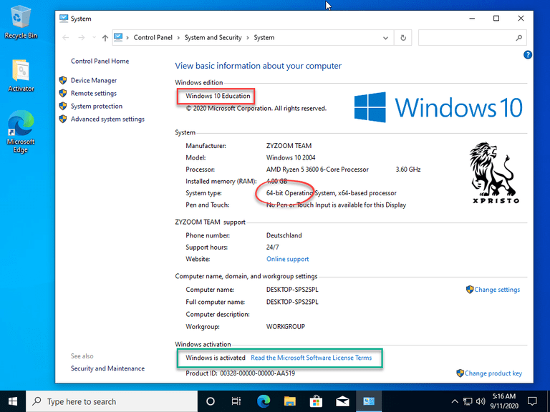Viewport: 550px width, 412px height.
Task: Read the Microsoft Software License Terms
Action: pos(311,358)
